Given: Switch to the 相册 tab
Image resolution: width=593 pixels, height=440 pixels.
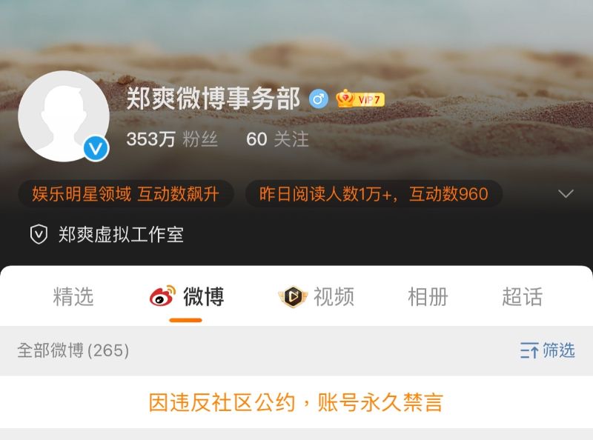Looking at the screenshot, I should [x=428, y=296].
